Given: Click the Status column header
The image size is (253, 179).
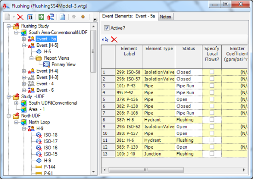Looking at the screenshot, I should point(189,56).
